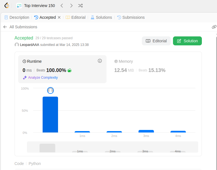Click the user avatar marker above the bar
Image resolution: width=217 pixels, height=170 pixels.
(50, 90)
